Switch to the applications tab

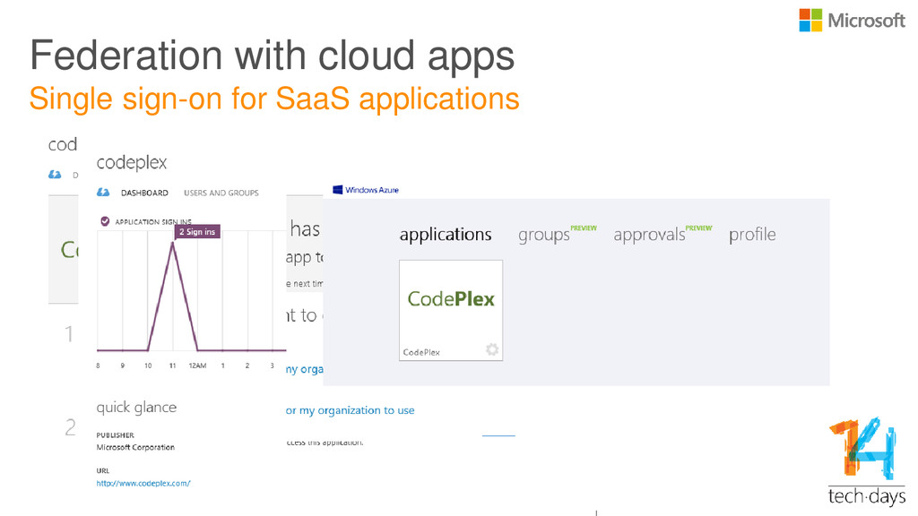point(446,235)
